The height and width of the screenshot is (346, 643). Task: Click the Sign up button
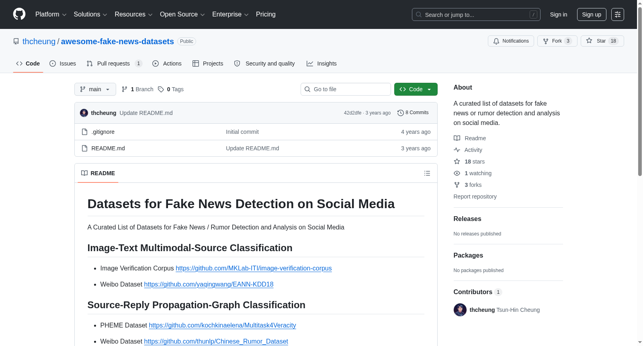(x=592, y=14)
